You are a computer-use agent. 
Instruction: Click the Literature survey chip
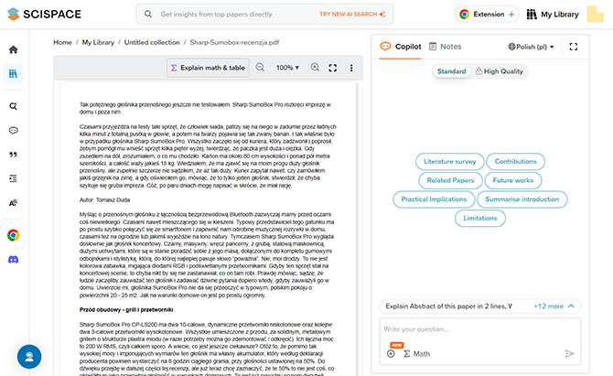450,161
